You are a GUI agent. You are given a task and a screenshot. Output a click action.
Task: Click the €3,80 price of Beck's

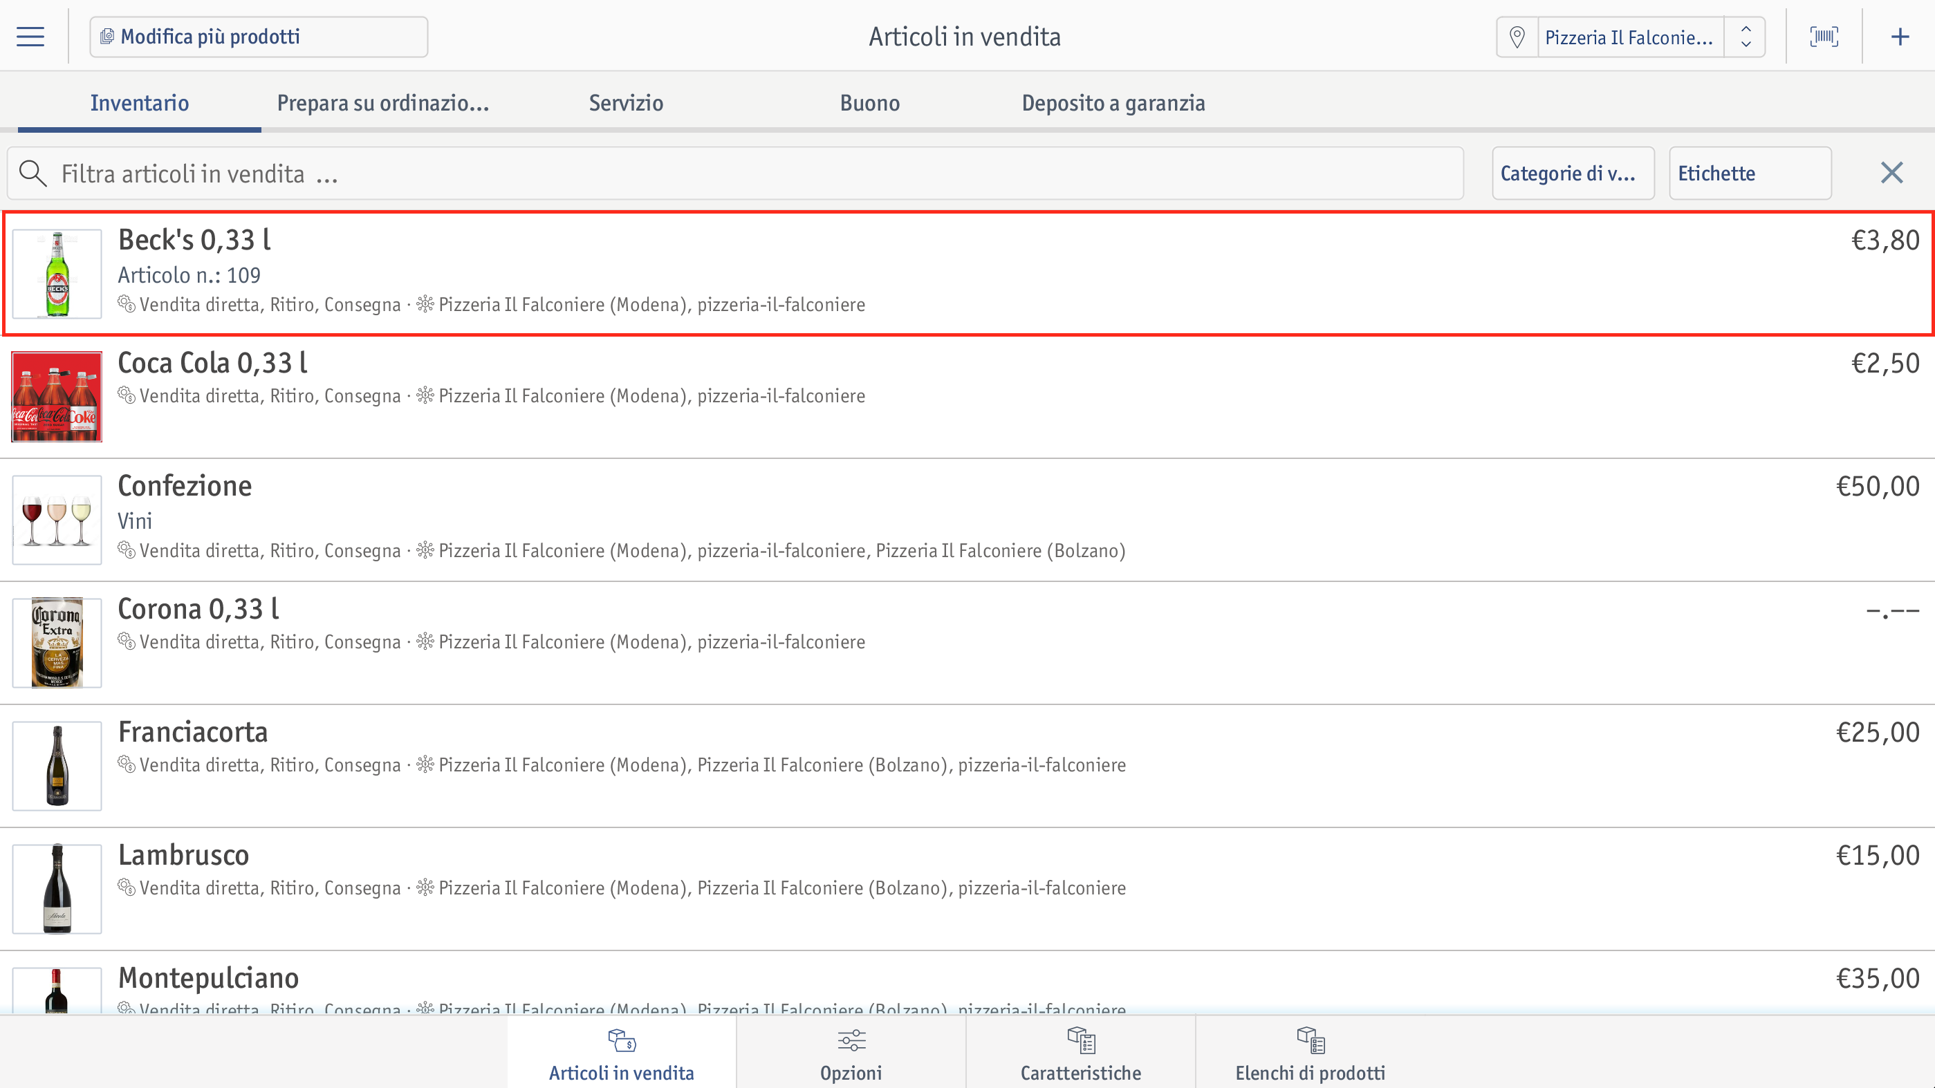(x=1885, y=241)
